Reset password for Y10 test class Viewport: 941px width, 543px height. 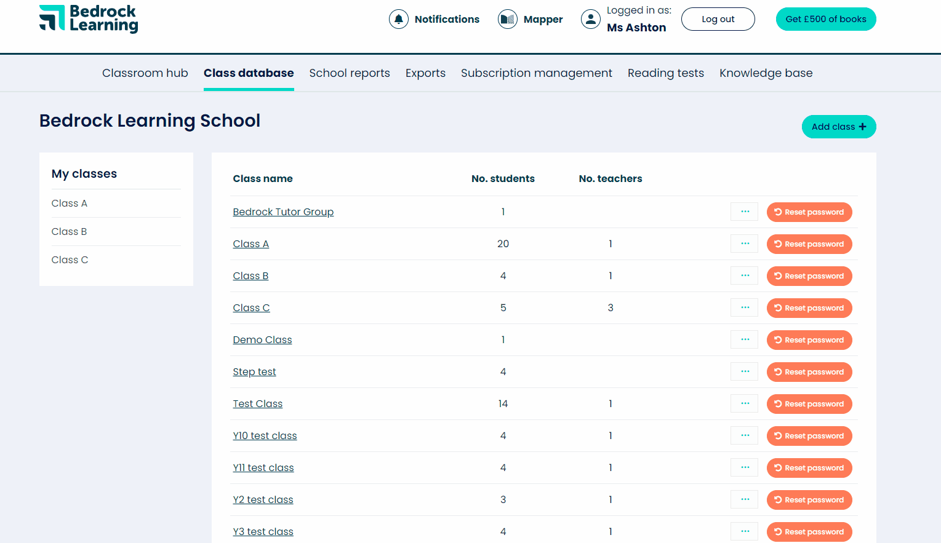[809, 436]
